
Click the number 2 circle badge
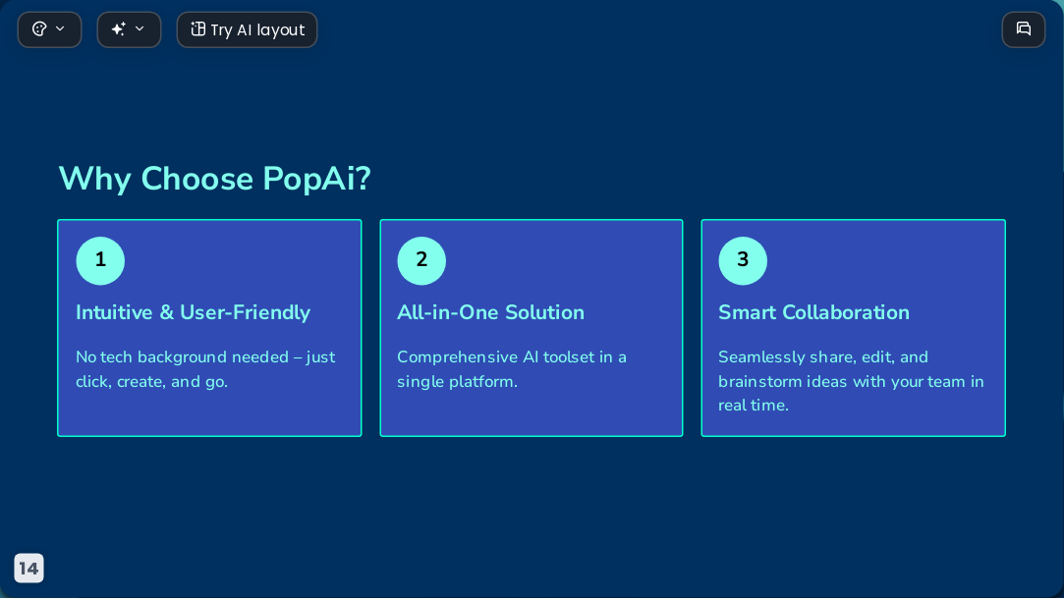point(421,260)
